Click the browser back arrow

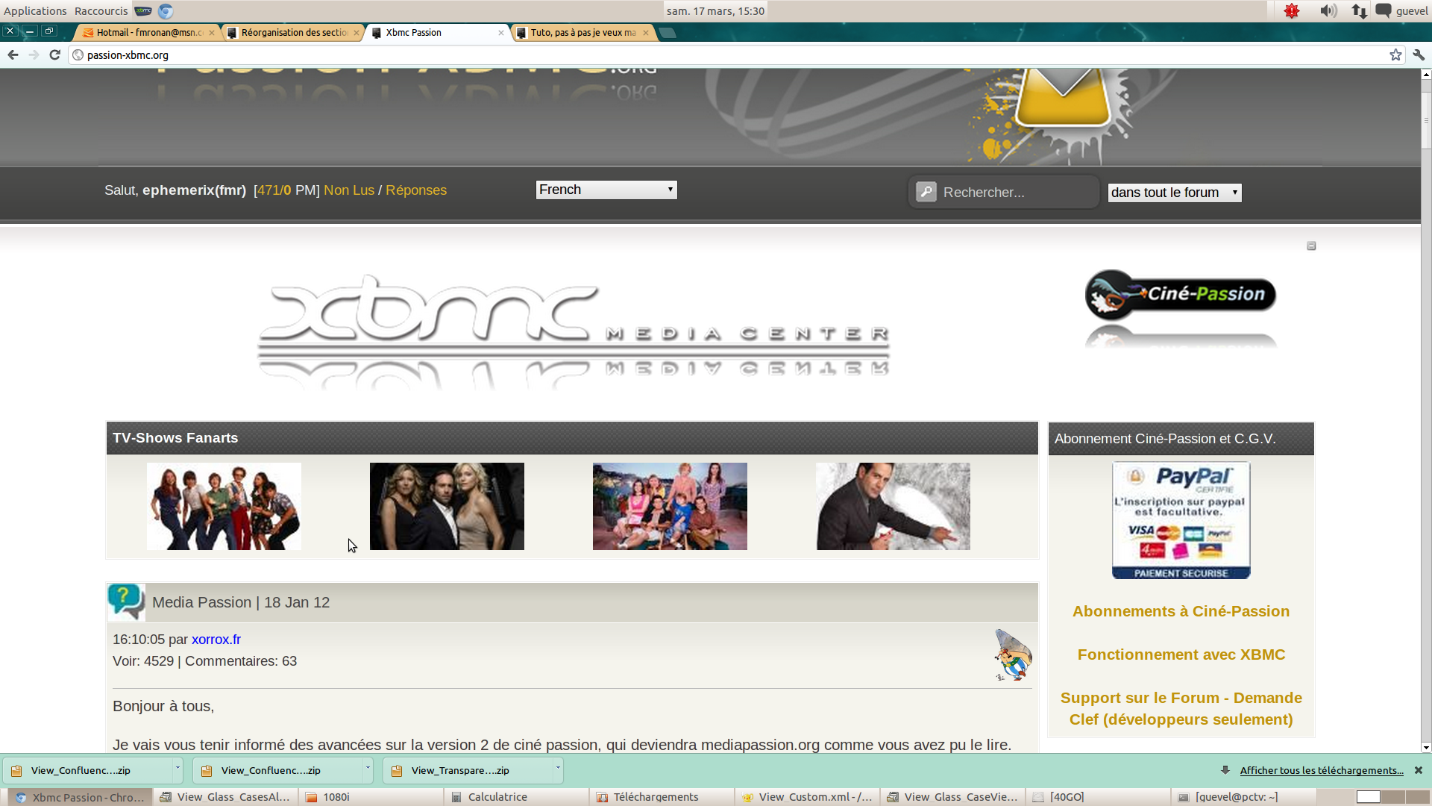click(13, 54)
